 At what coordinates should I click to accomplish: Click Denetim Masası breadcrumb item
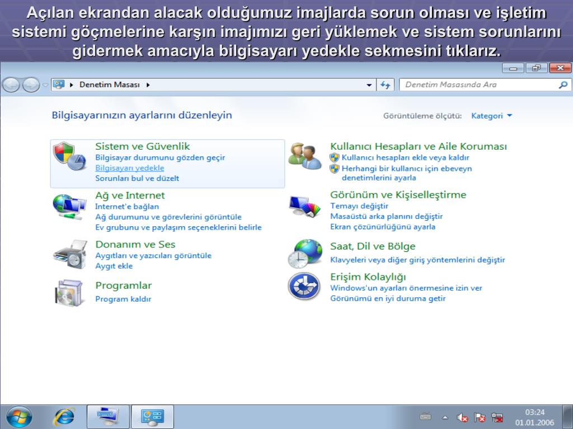(110, 85)
